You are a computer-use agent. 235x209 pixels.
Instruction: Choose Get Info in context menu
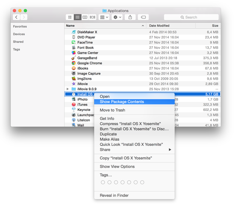coord(134,118)
